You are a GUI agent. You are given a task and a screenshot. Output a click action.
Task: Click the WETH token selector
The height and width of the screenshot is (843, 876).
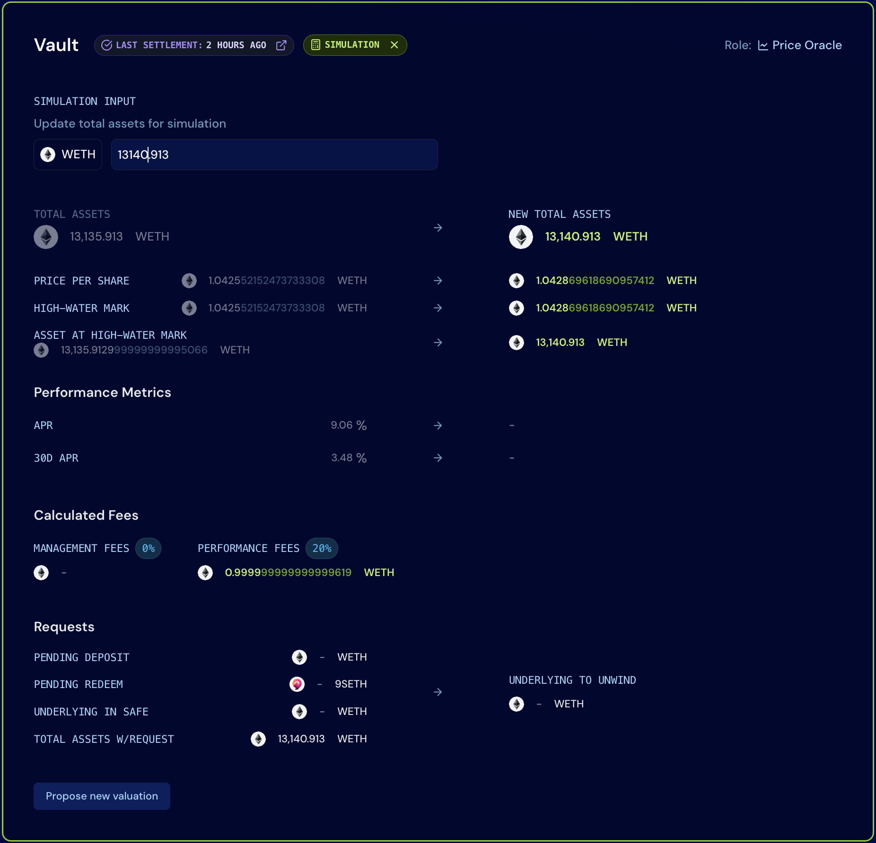pyautogui.click(x=68, y=155)
